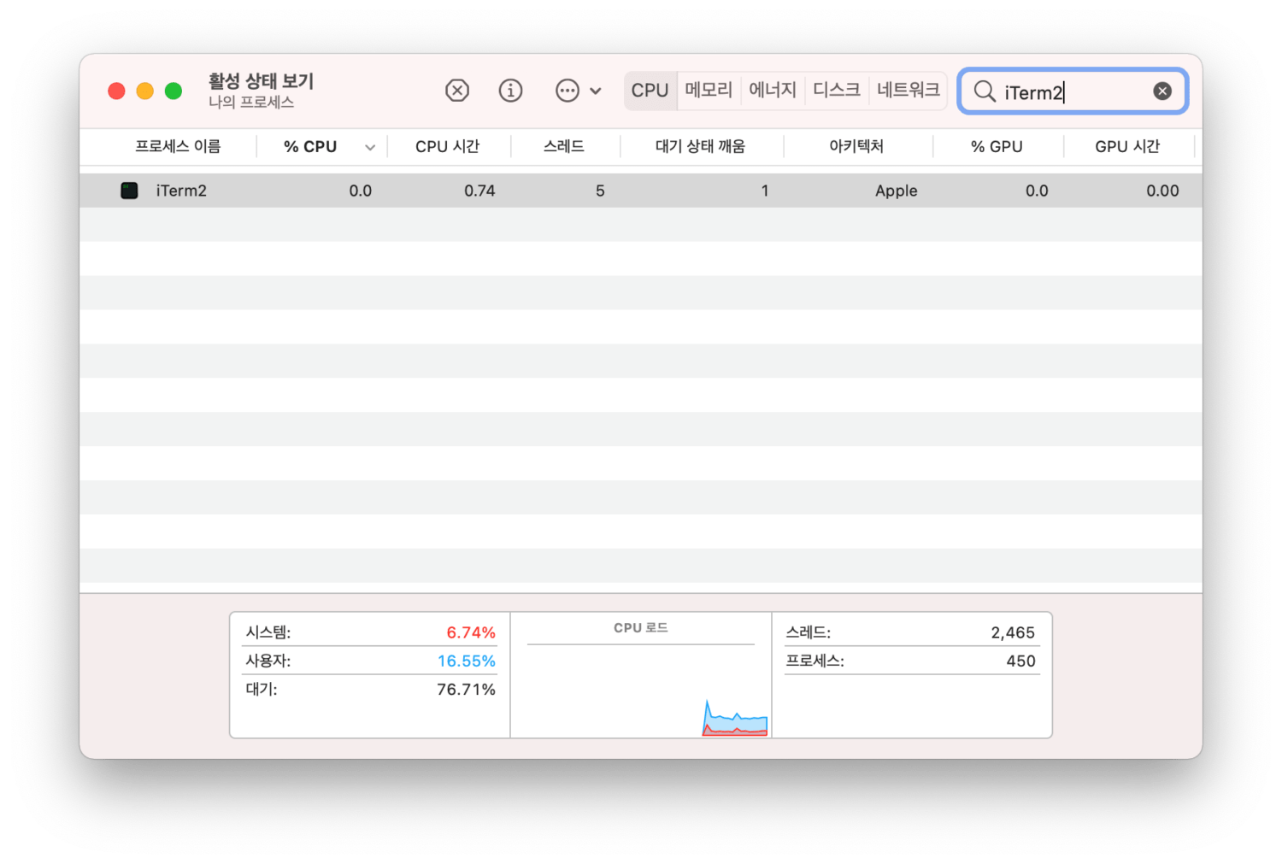Click the stop process X icon

click(x=457, y=91)
